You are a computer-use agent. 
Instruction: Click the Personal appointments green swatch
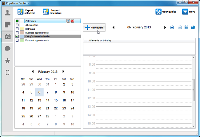pyautogui.click(x=22, y=40)
